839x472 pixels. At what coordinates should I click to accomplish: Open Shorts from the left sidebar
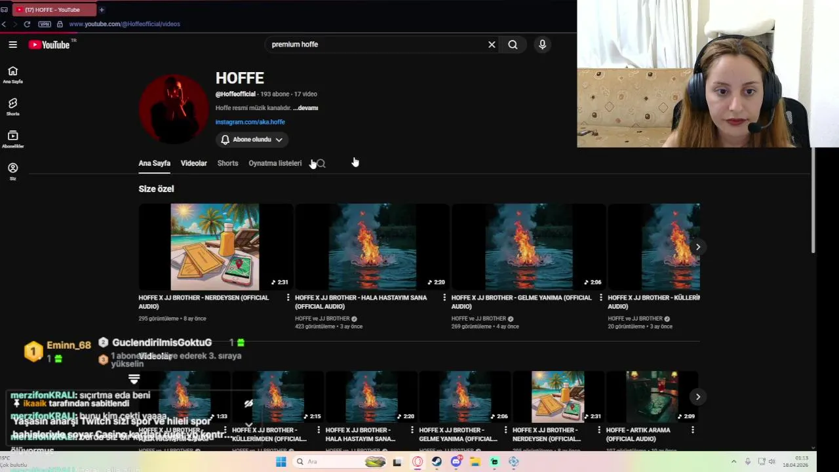pos(12,107)
